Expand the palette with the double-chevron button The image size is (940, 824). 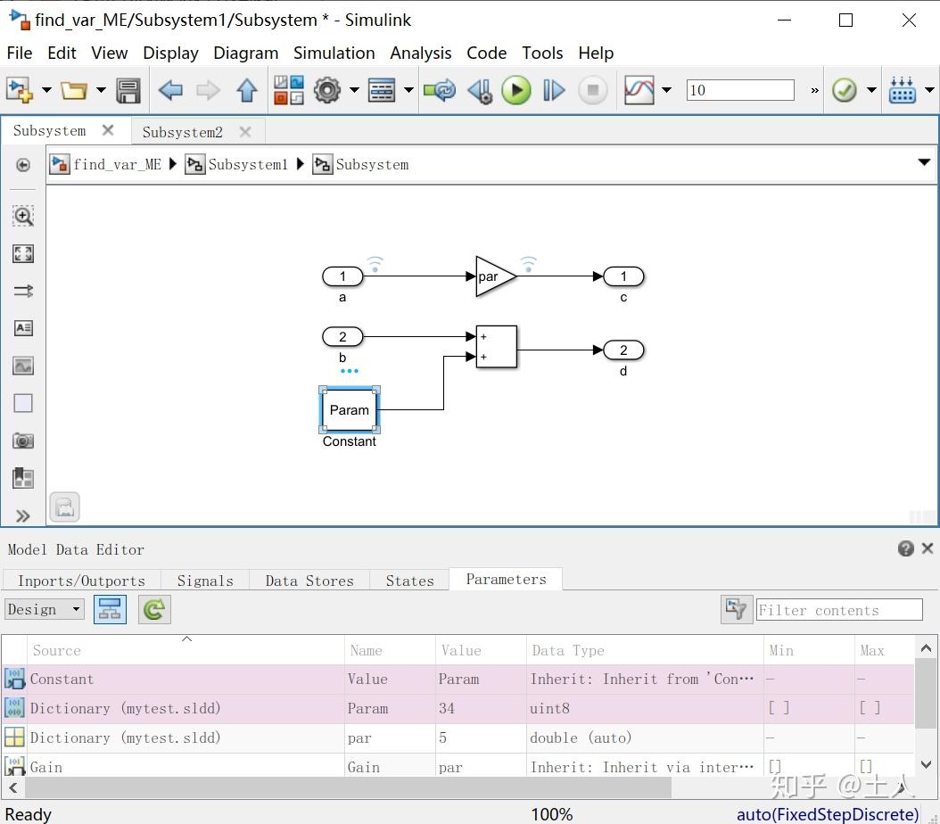pos(22,515)
